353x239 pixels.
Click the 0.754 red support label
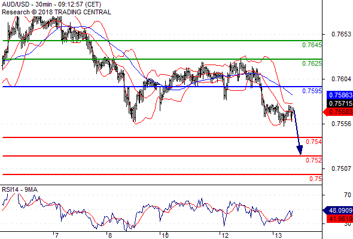coord(314,142)
